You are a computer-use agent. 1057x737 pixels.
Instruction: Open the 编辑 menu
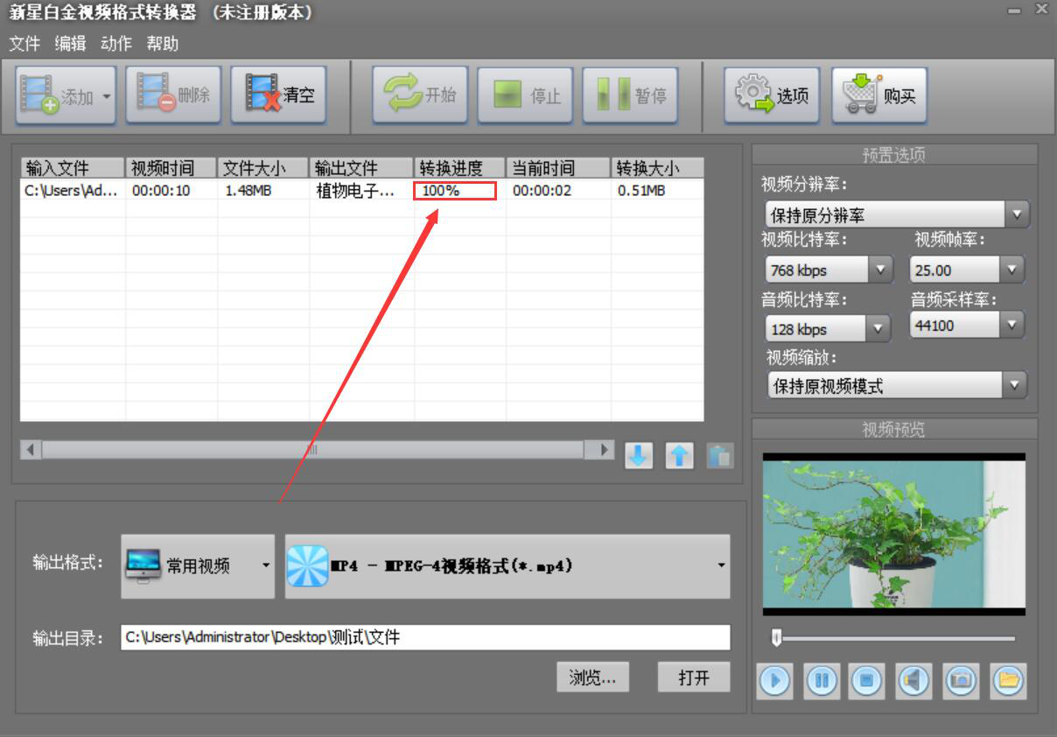click(70, 43)
